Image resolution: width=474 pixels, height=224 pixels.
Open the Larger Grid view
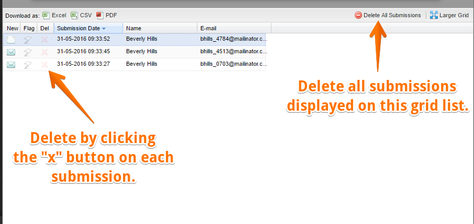point(449,15)
